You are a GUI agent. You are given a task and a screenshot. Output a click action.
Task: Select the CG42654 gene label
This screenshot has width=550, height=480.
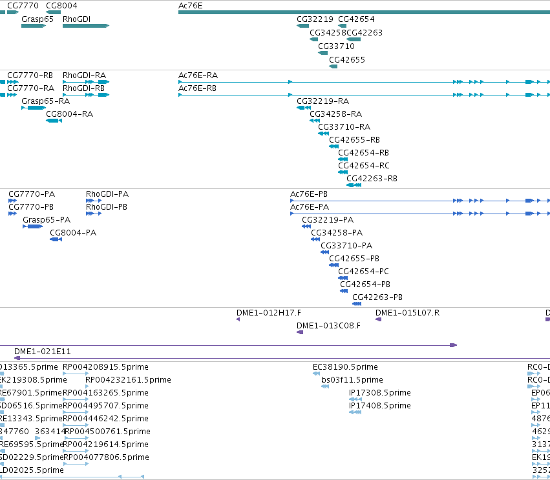356,19
